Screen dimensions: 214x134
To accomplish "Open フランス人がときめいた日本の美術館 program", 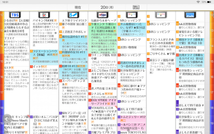I will [x=161, y=44].
